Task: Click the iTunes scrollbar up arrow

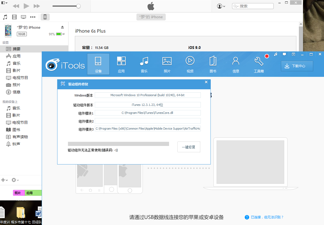Action: click(x=301, y=24)
